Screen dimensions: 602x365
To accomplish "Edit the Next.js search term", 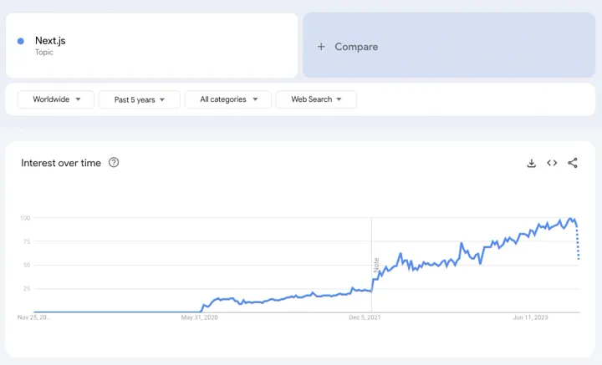I will click(x=51, y=40).
